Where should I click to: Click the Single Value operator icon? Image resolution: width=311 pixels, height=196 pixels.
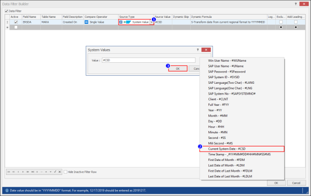click(x=86, y=22)
